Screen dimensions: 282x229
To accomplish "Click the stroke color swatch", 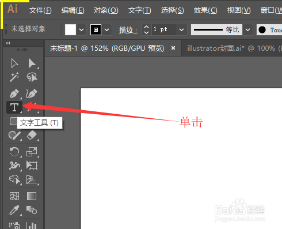I will 96,29.
